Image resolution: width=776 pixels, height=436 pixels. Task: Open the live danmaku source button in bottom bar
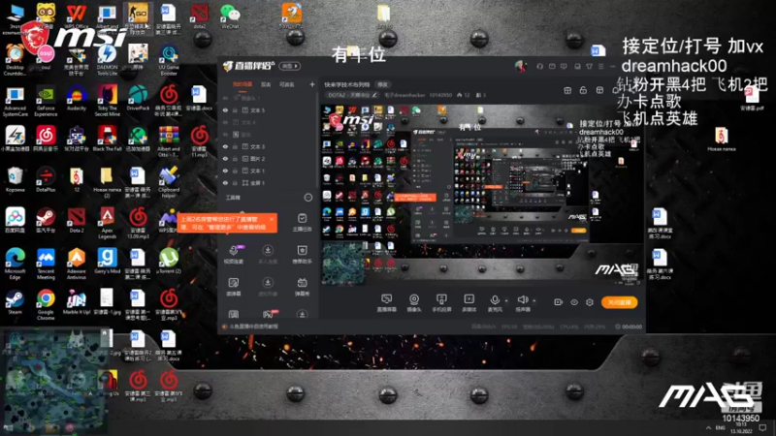coord(386,302)
